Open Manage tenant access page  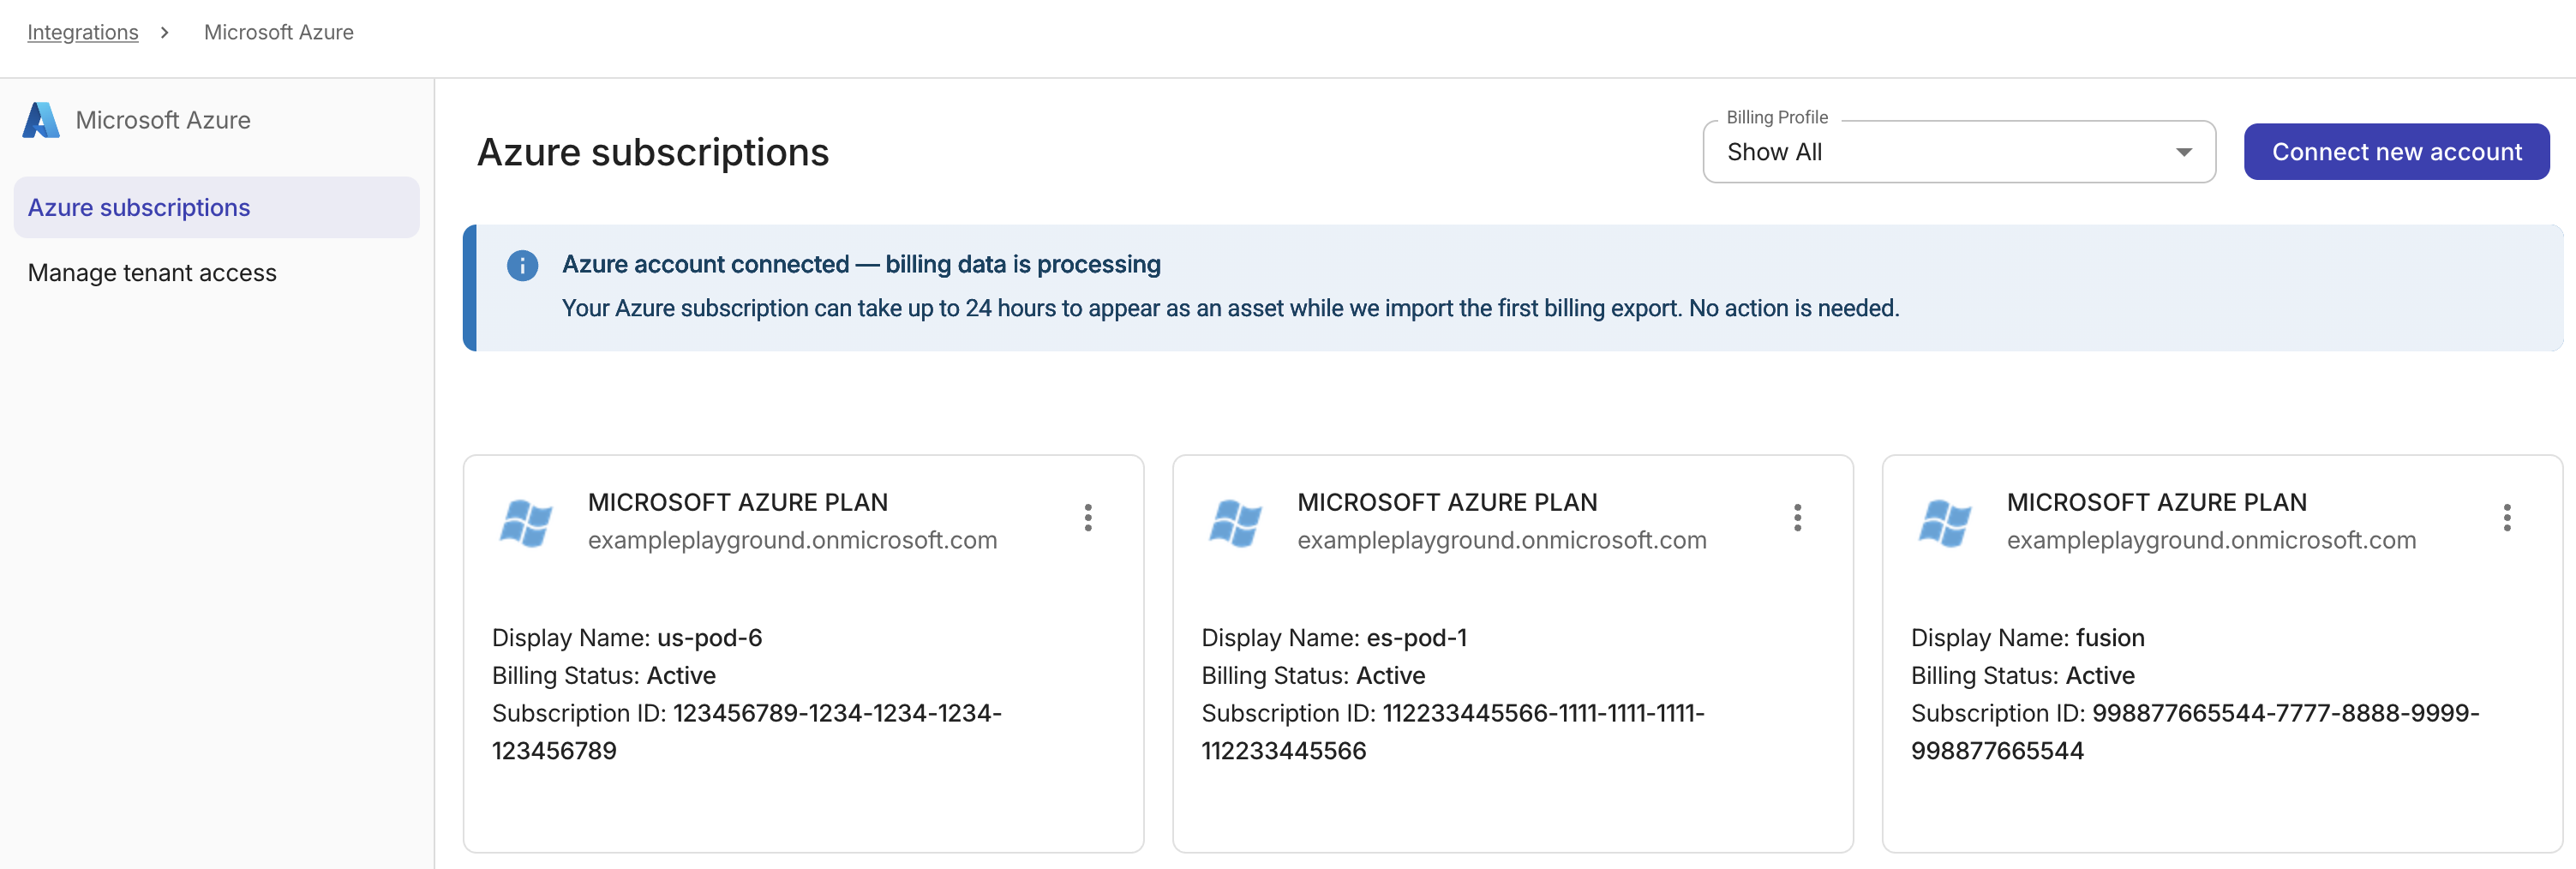(x=152, y=273)
